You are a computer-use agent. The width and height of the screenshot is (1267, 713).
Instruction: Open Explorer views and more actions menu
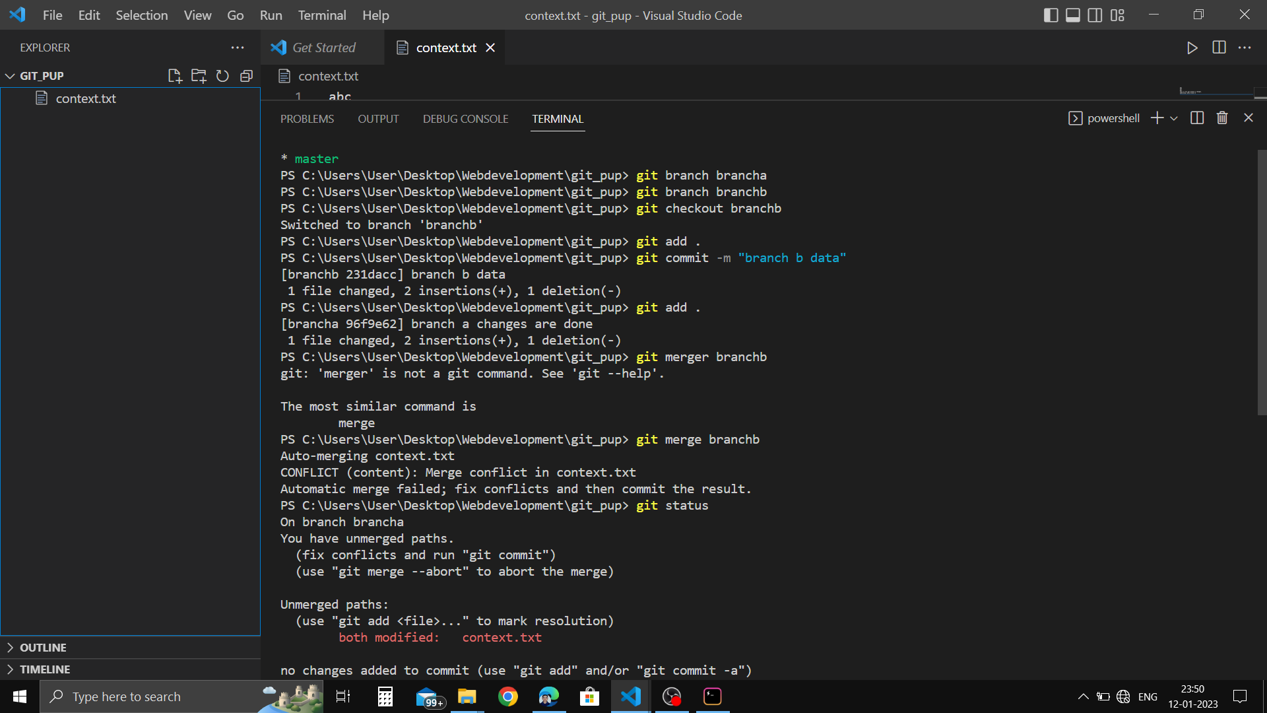(x=238, y=48)
